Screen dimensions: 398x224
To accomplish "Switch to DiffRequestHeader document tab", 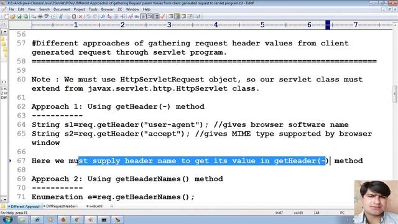I will (60, 207).
